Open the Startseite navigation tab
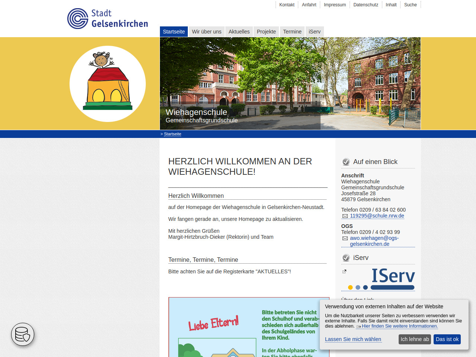This screenshot has height=357, width=476. 174,32
